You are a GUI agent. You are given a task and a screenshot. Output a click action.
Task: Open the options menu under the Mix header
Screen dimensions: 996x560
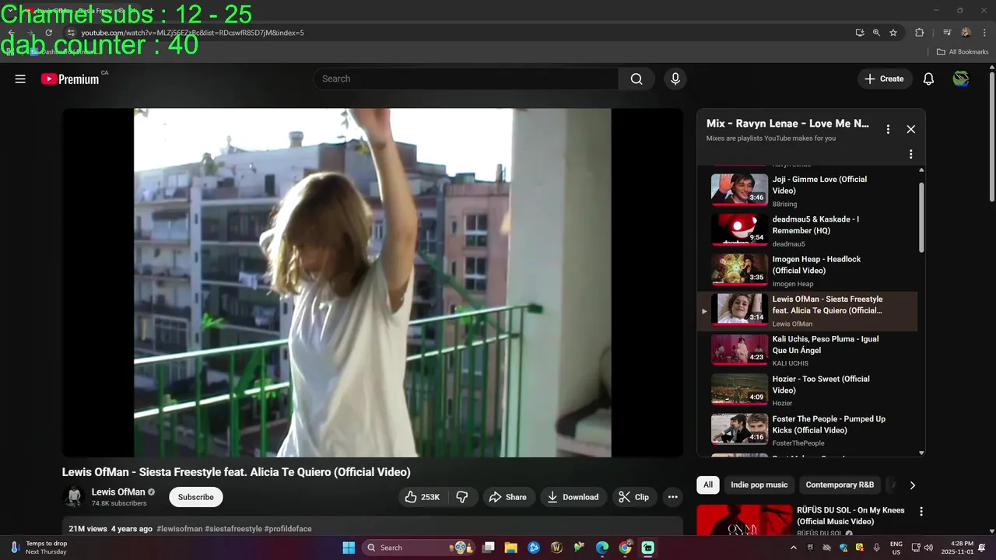[x=911, y=154]
